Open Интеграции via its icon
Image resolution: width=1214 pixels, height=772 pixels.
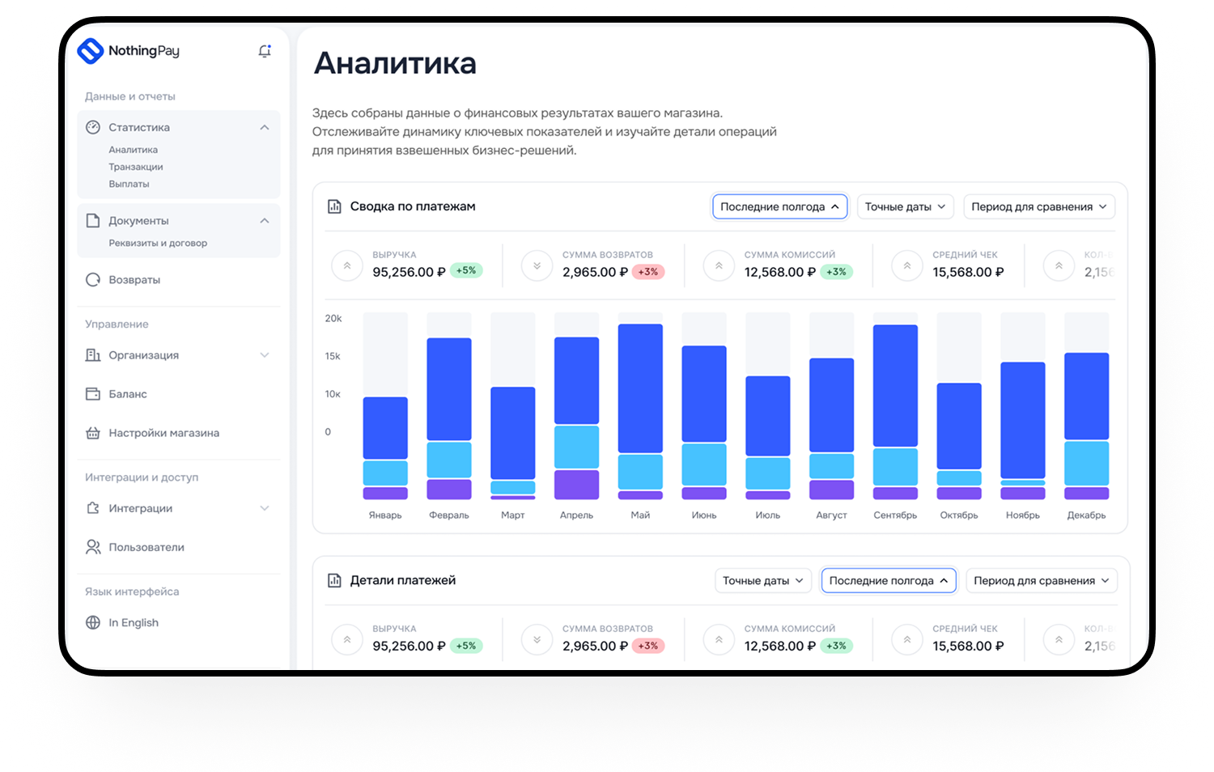click(94, 507)
